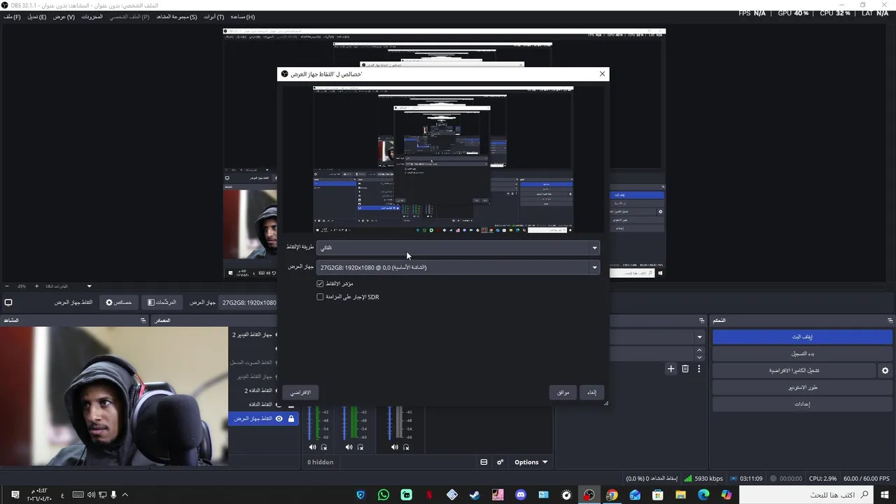Click the webcam scene thumbnail in scenes panel
The width and height of the screenshot is (896, 504).
point(113,396)
